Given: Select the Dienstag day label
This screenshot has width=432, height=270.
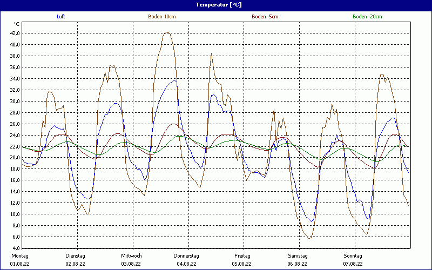Looking at the screenshot, I should (x=75, y=255).
